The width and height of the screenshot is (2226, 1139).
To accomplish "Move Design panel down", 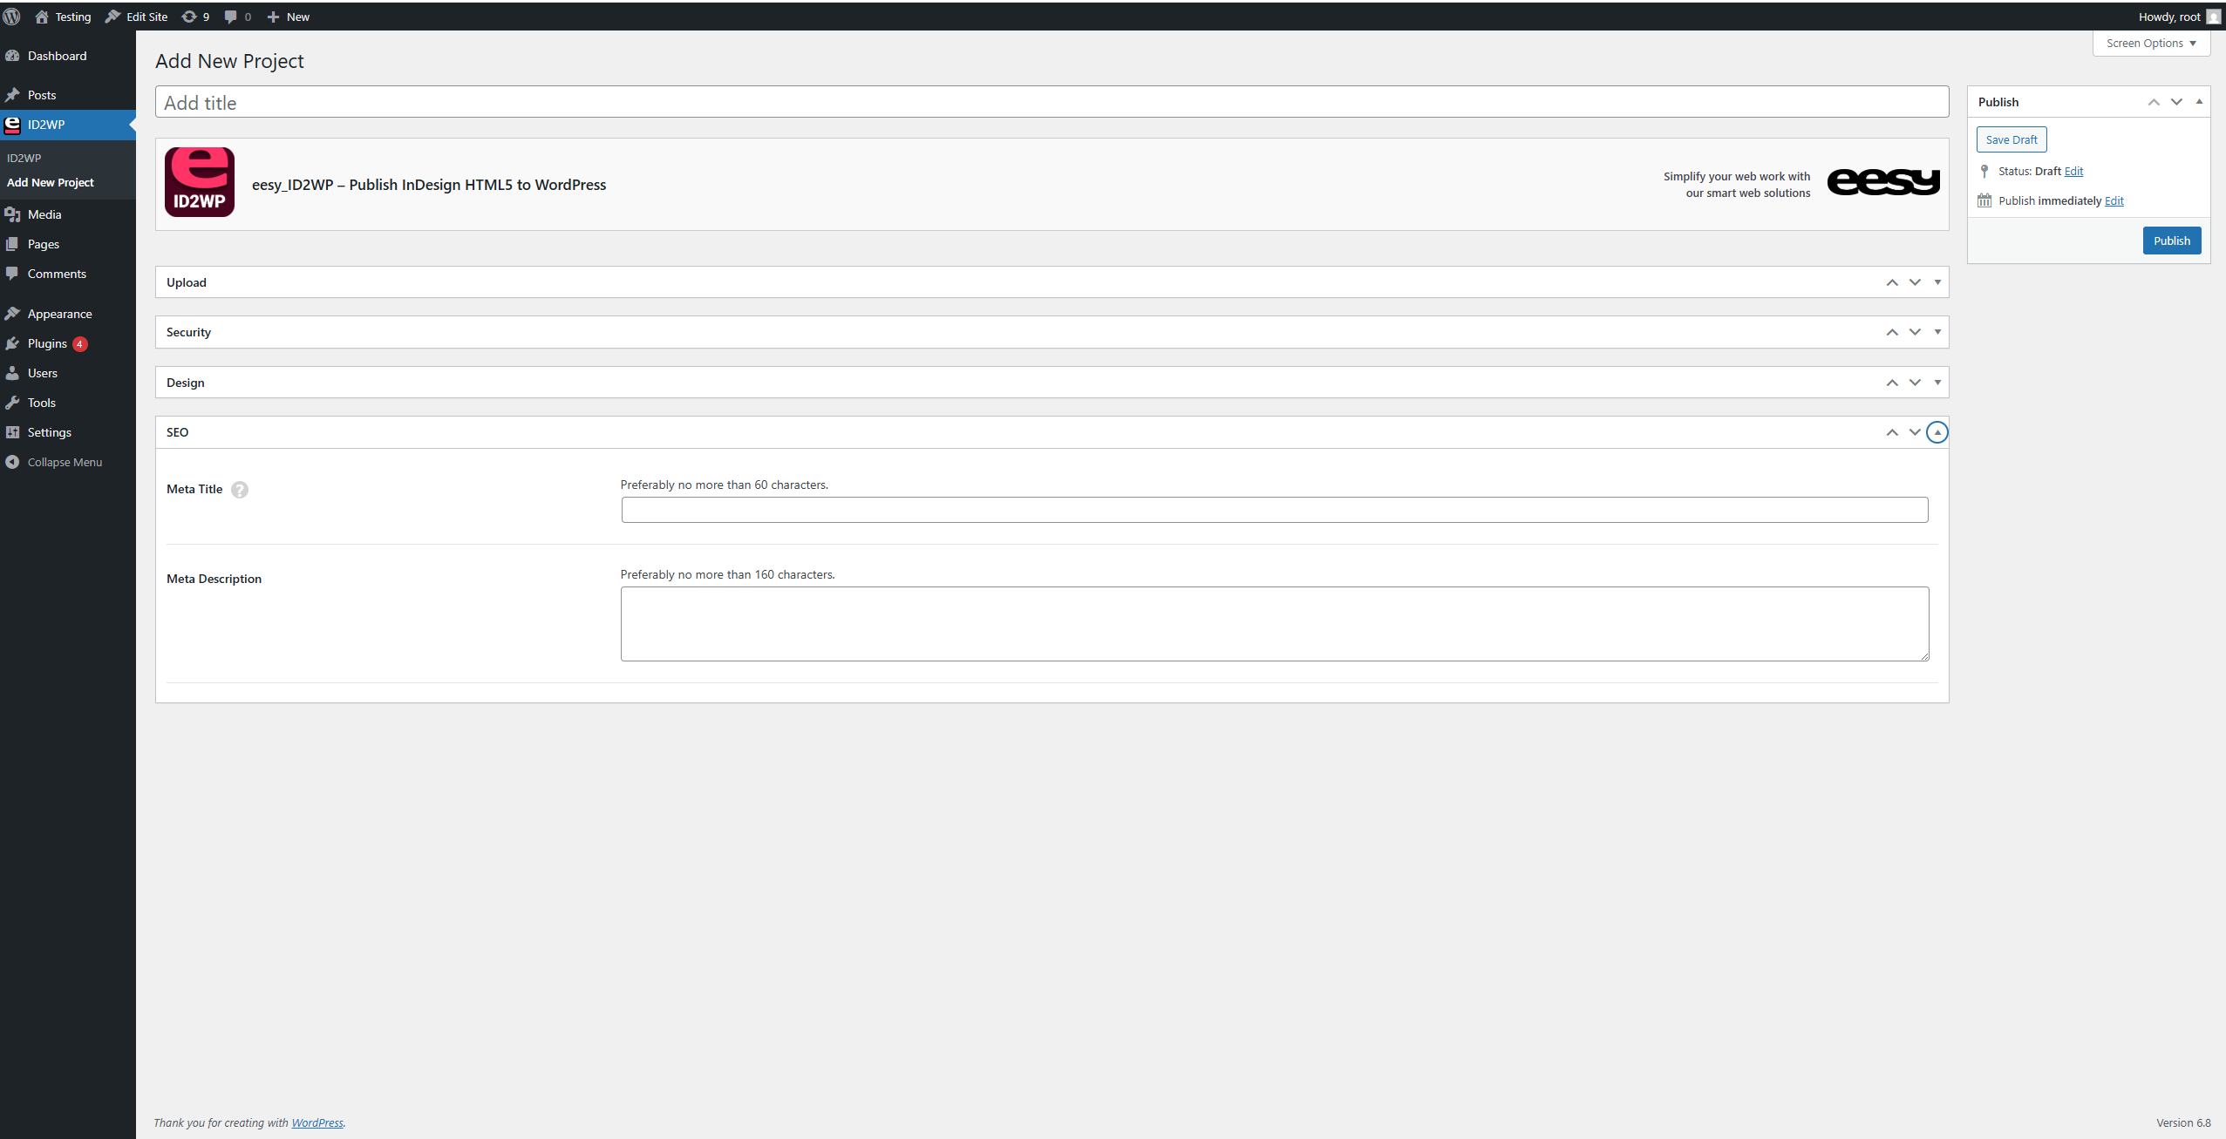I will [x=1915, y=383].
